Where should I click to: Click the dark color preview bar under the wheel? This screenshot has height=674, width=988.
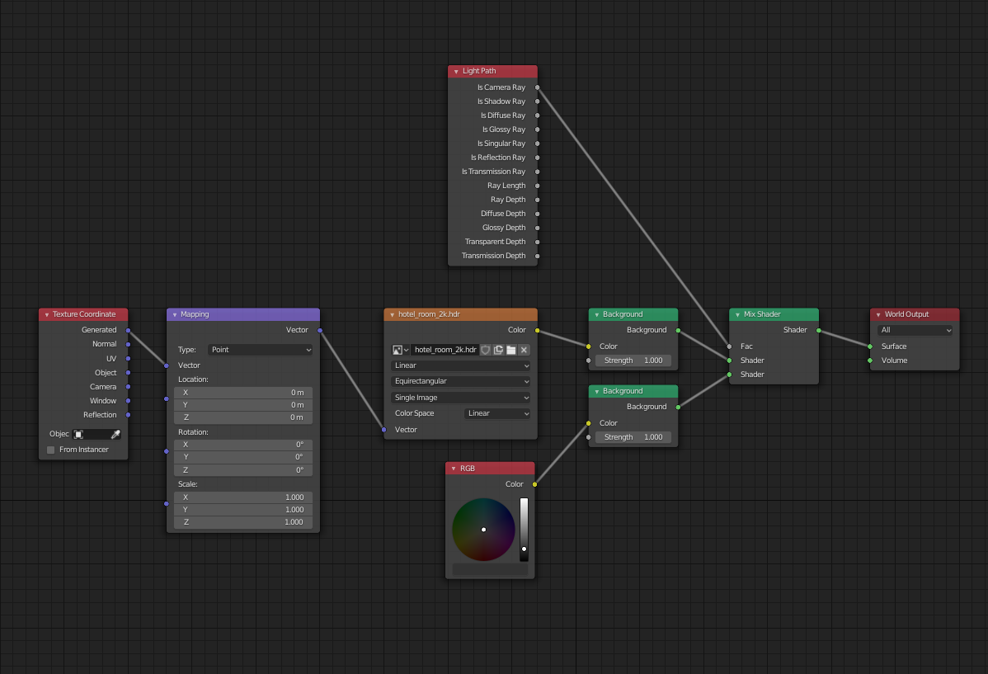tap(490, 570)
